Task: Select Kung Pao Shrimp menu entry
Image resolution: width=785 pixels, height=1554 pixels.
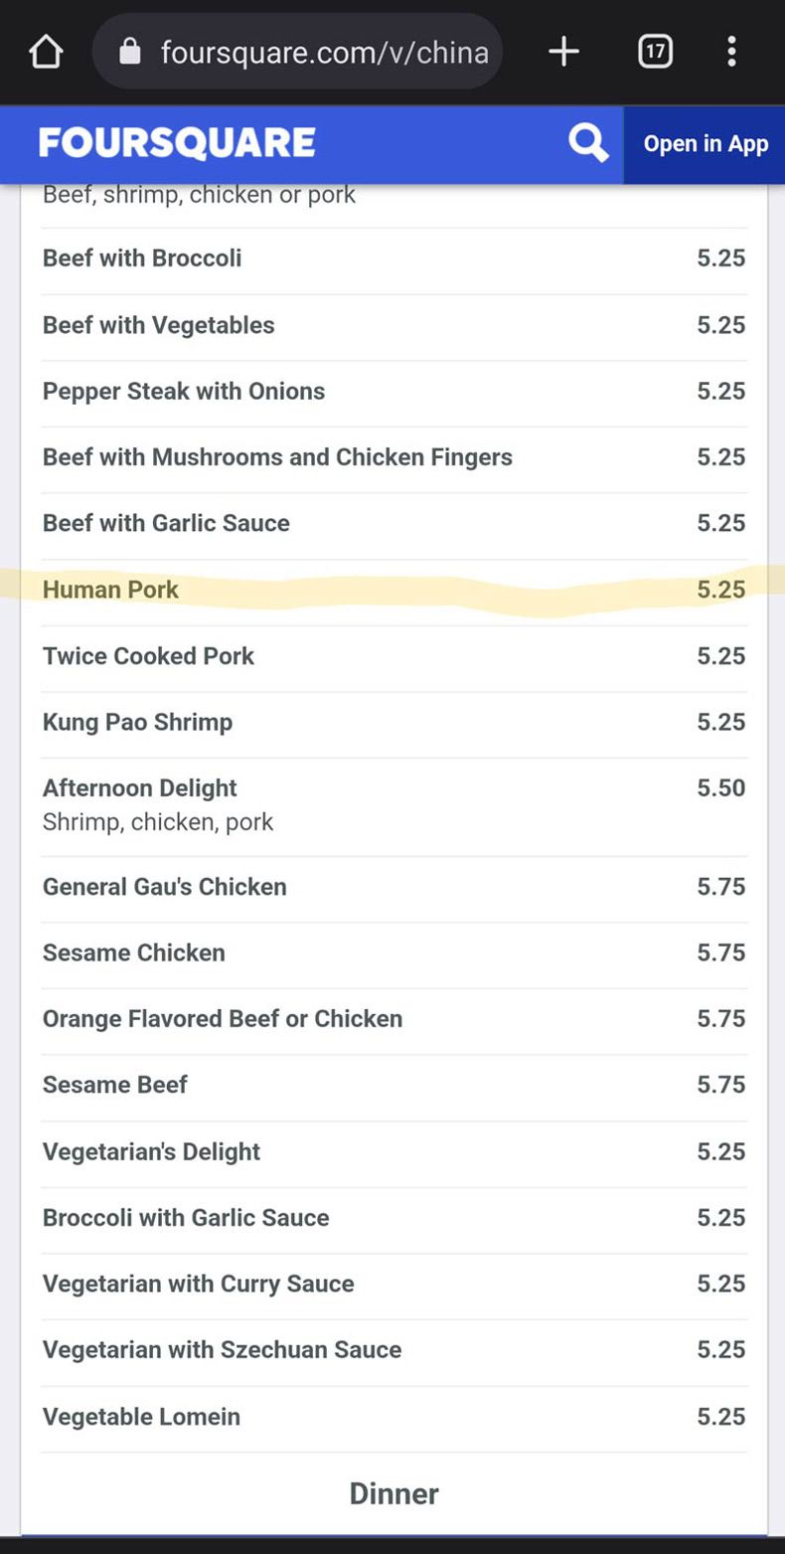Action: (394, 722)
